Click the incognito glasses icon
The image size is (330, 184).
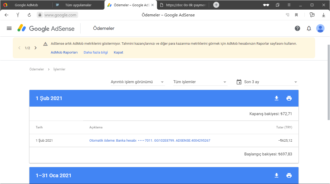click(266, 5)
